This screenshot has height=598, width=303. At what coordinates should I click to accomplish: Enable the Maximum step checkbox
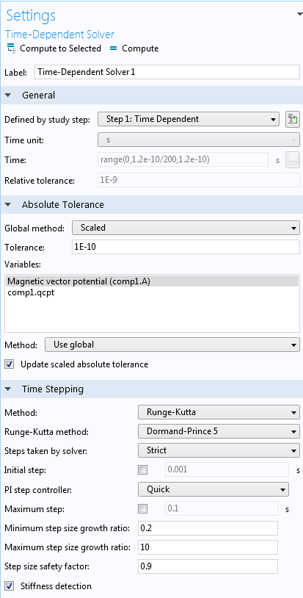pos(143,509)
